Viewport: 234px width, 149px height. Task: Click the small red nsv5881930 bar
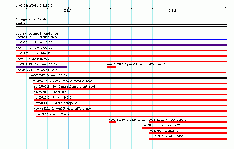tap(113, 122)
